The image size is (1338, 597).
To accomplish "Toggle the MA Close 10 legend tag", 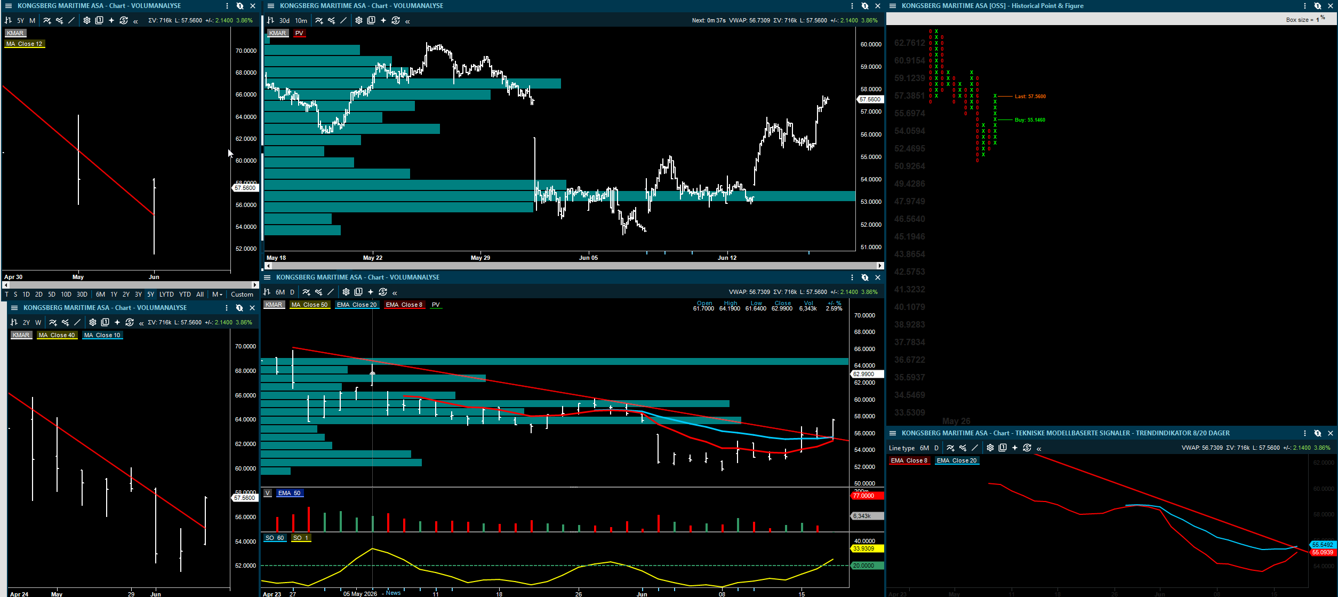I will (102, 335).
